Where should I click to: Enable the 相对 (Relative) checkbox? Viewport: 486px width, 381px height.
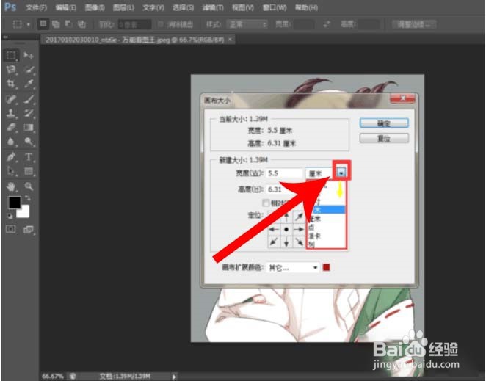point(266,203)
